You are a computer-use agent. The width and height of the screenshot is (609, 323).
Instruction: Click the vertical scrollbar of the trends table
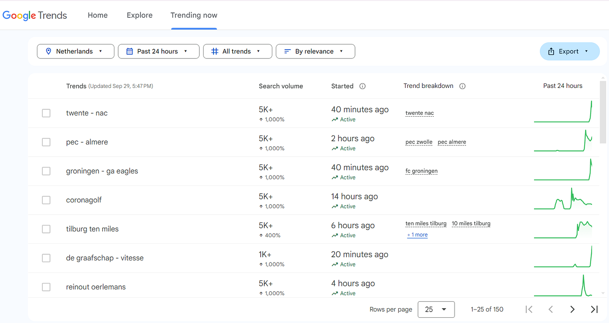603,112
